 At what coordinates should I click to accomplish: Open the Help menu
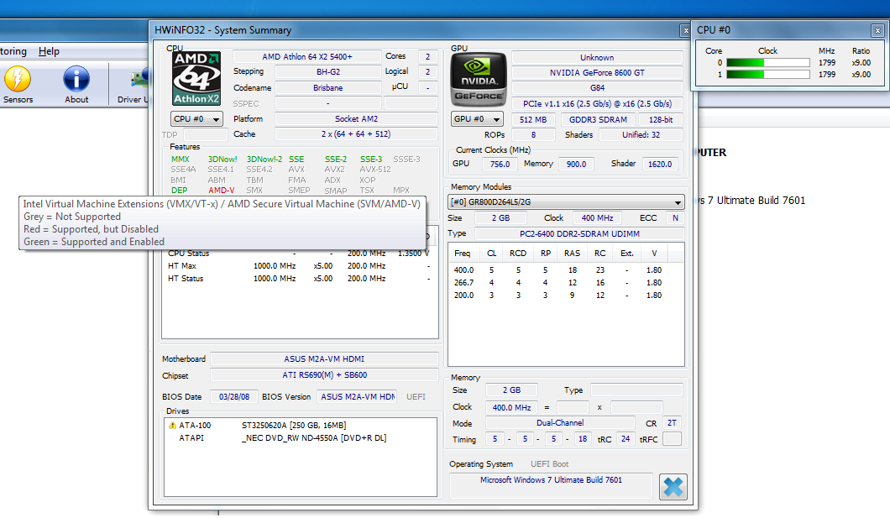(x=49, y=51)
